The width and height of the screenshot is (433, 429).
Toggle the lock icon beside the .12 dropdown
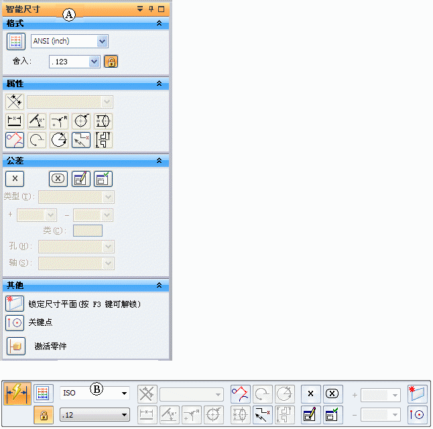click(43, 416)
